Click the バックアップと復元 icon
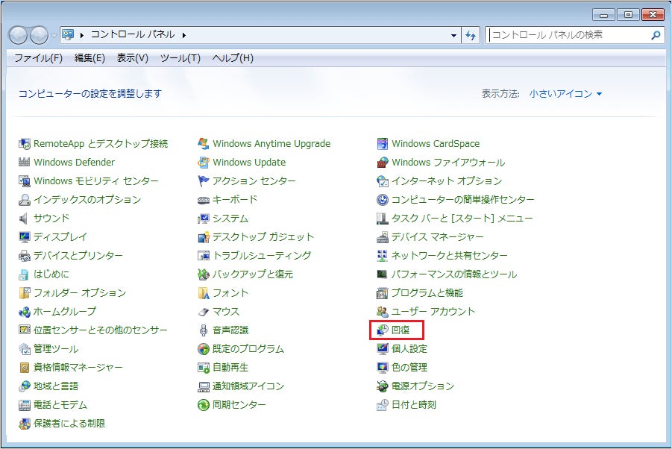This screenshot has height=449, width=672. 203,274
